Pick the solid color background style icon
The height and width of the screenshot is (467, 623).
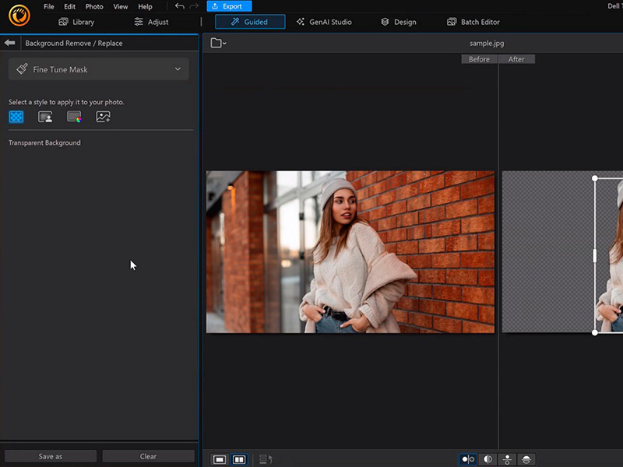[x=74, y=117]
